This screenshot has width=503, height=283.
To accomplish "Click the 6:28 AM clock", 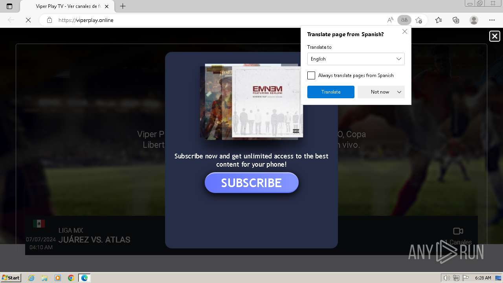I will [483, 278].
